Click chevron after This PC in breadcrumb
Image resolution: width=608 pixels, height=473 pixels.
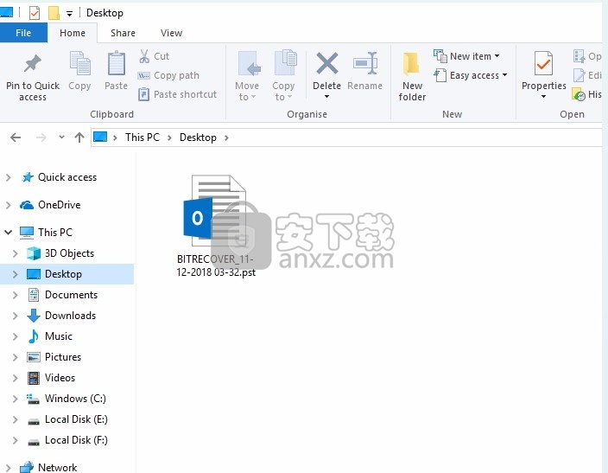tap(169, 137)
